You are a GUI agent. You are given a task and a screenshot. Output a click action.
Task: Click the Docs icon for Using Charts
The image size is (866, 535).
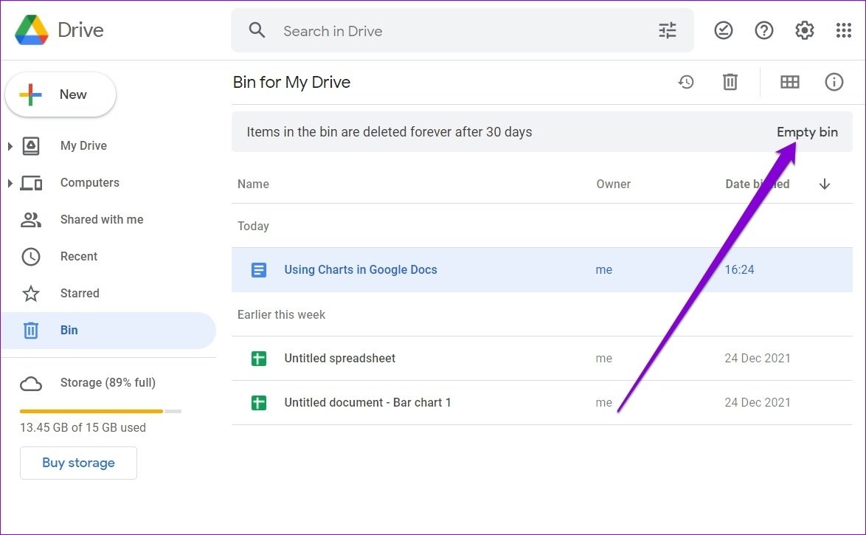pyautogui.click(x=258, y=269)
